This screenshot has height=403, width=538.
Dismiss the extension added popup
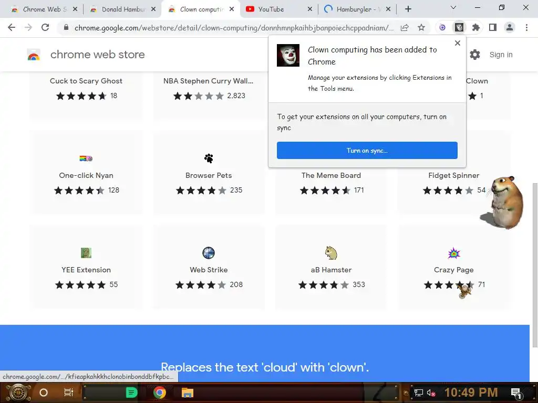458,43
